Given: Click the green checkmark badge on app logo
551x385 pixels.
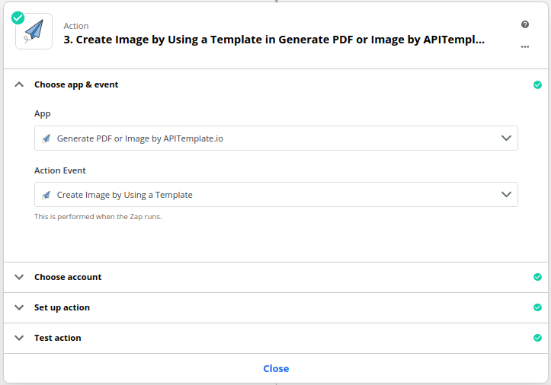Looking at the screenshot, I should pos(18,18).
